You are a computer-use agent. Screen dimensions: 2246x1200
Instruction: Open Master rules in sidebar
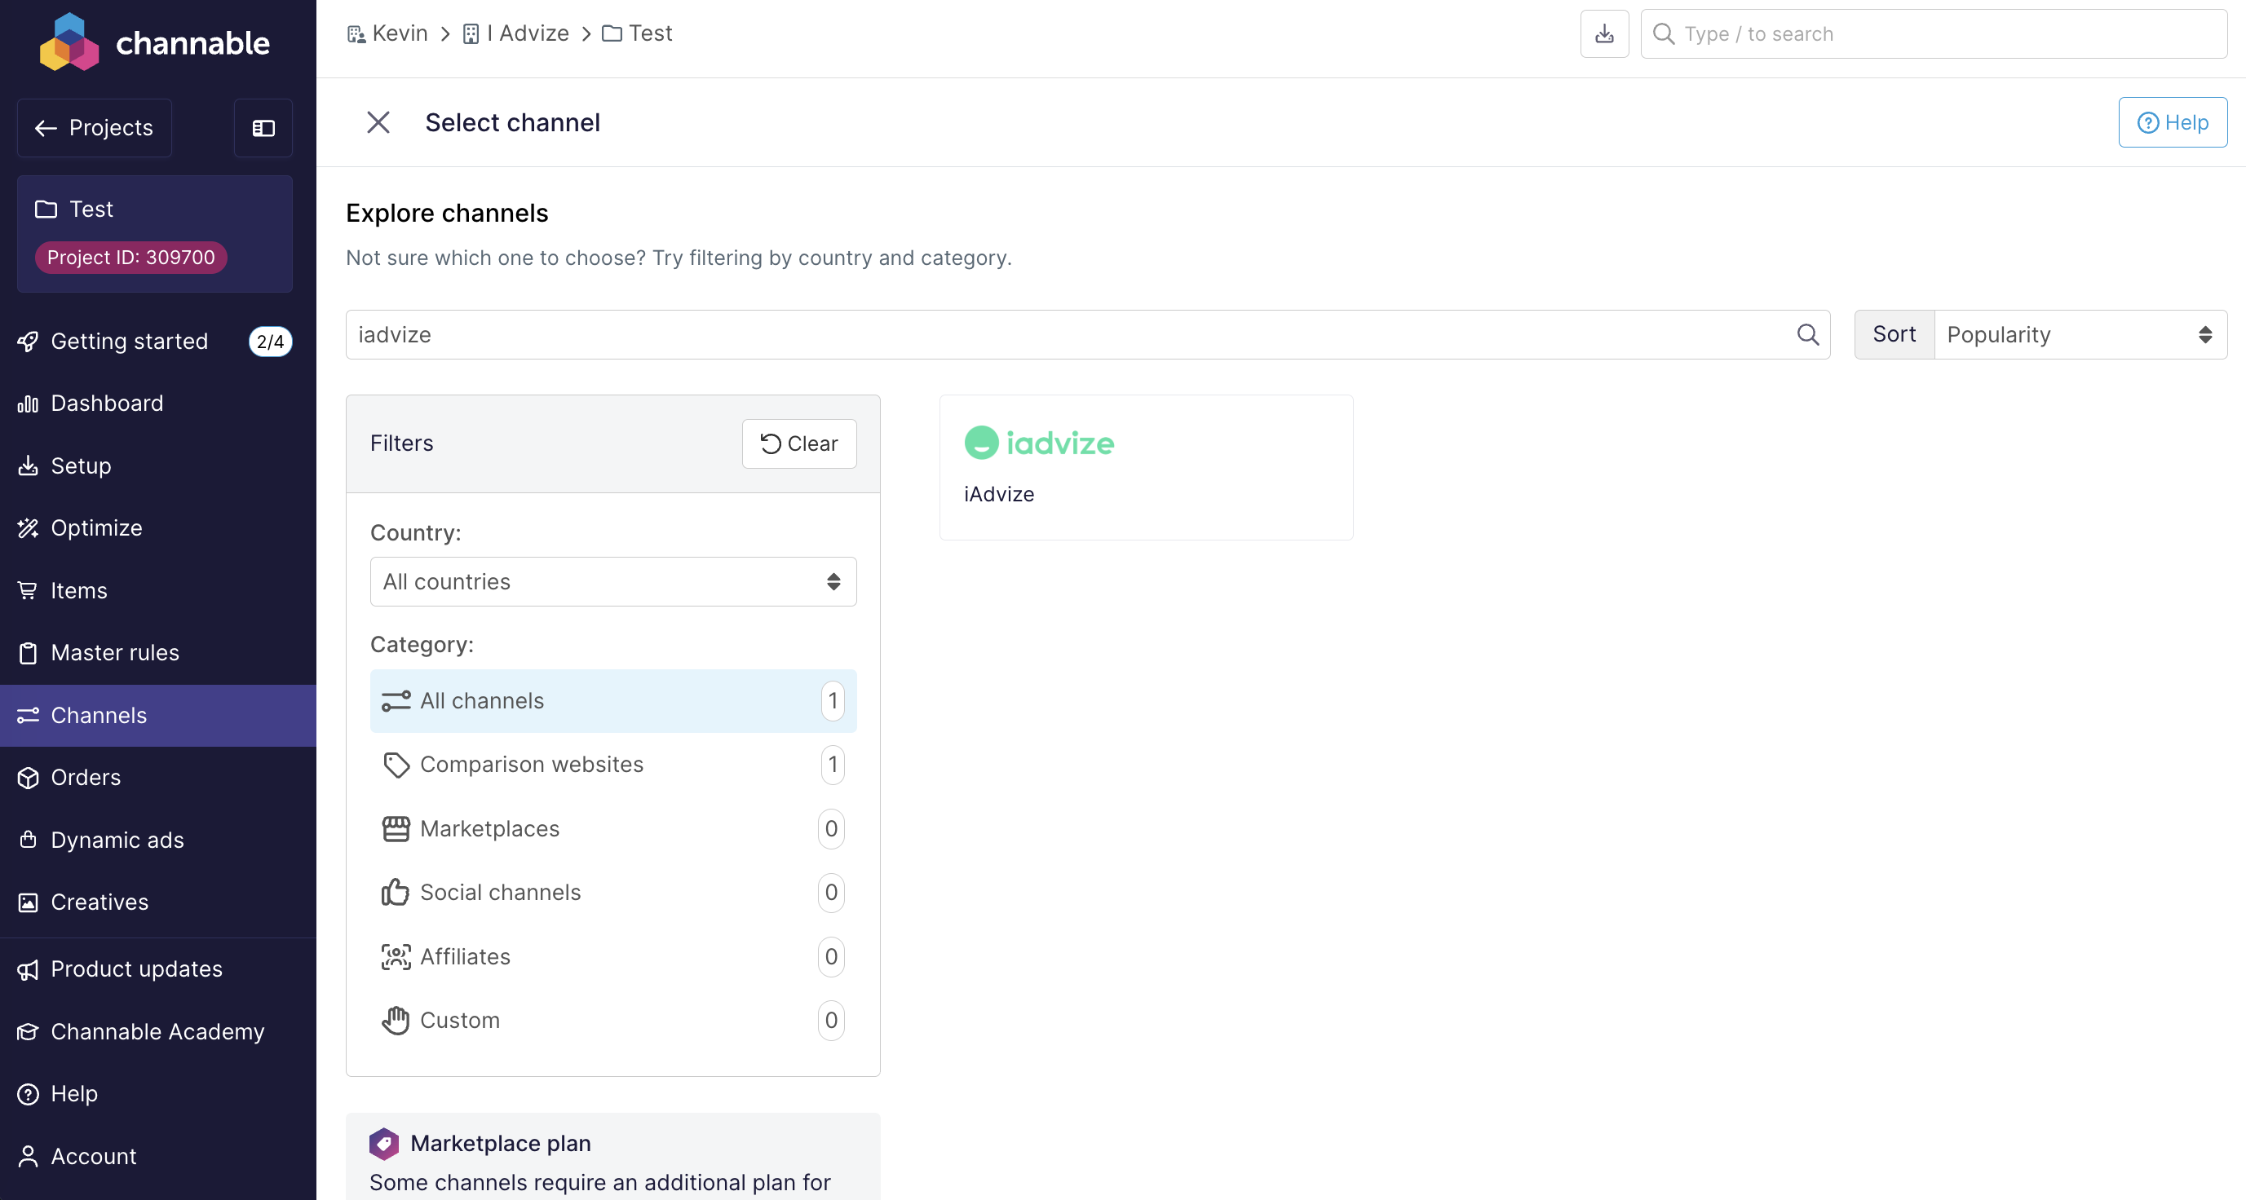pos(114,653)
